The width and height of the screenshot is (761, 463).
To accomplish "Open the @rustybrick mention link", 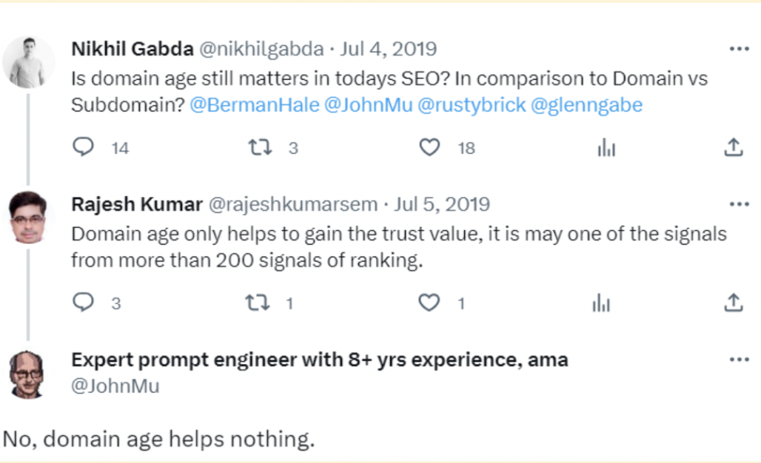I will pyautogui.click(x=472, y=105).
